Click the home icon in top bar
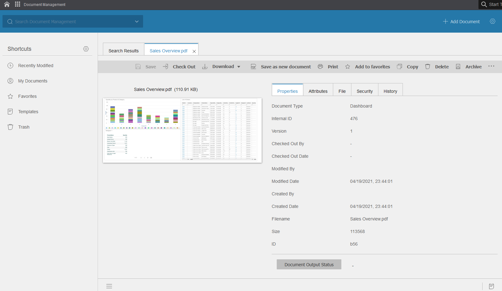 [x=7, y=4]
